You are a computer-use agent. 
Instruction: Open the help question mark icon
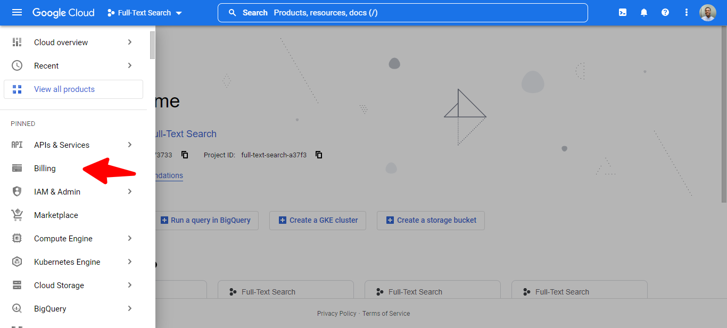665,13
